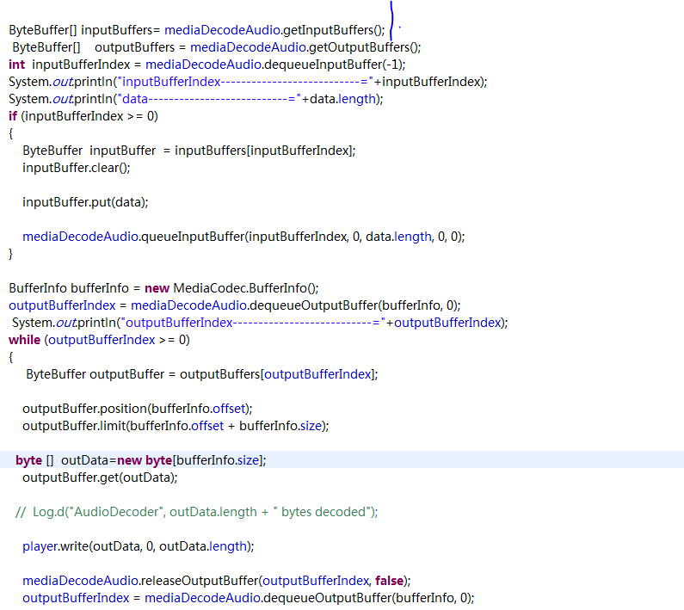Click the 'ByteBuffer inputBuffer = inputBuffers[inputBufferIndex];' line
The height and width of the screenshot is (610, 684).
[x=189, y=151]
